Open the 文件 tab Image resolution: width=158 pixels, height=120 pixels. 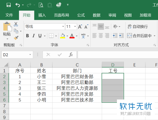tap(9, 15)
